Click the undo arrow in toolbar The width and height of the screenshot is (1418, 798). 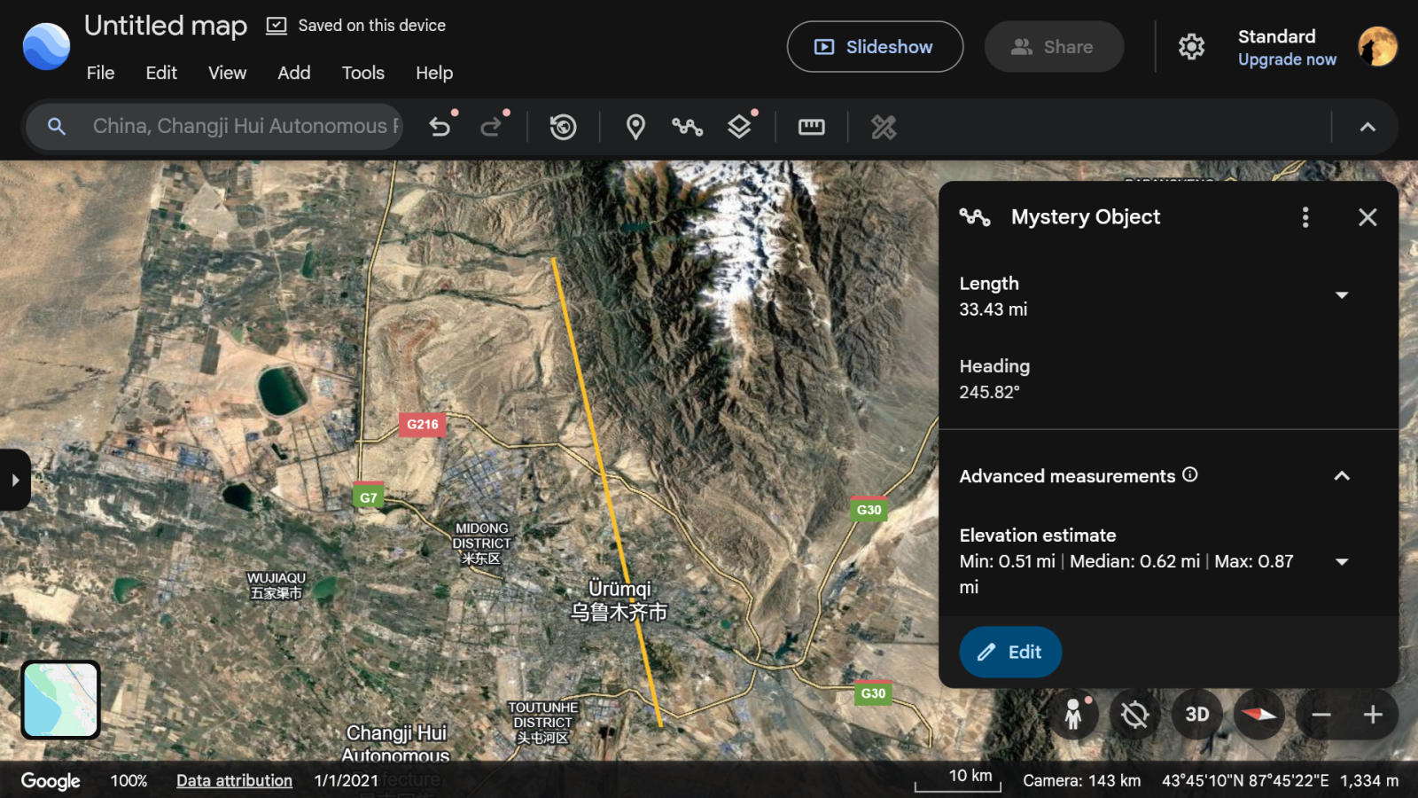(440, 127)
